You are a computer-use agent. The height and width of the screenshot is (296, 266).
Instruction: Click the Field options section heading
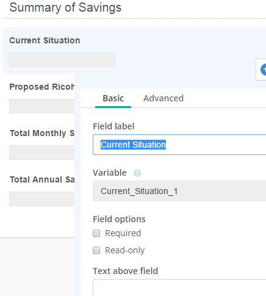pos(119,219)
